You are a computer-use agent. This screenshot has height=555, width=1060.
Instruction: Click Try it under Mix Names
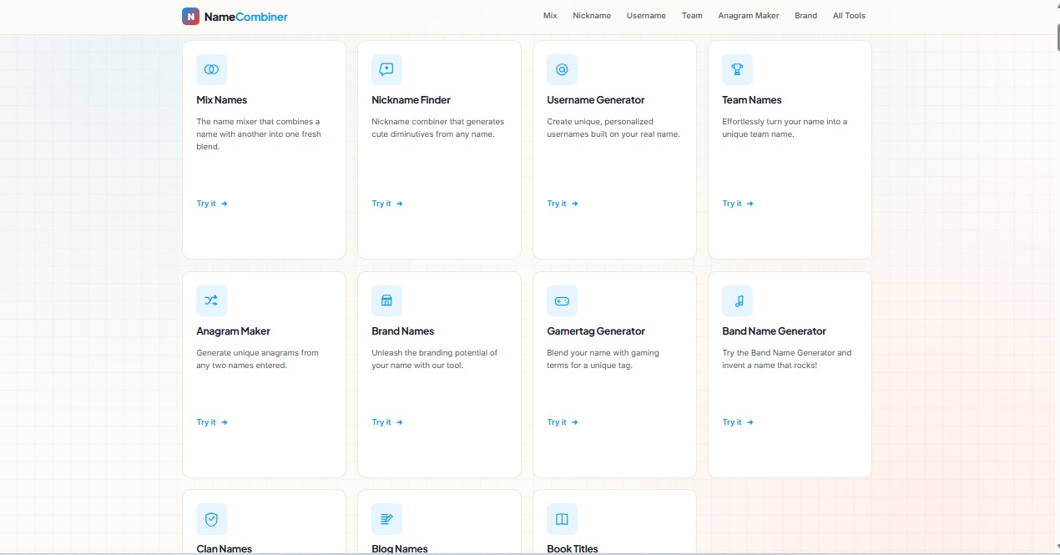212,204
